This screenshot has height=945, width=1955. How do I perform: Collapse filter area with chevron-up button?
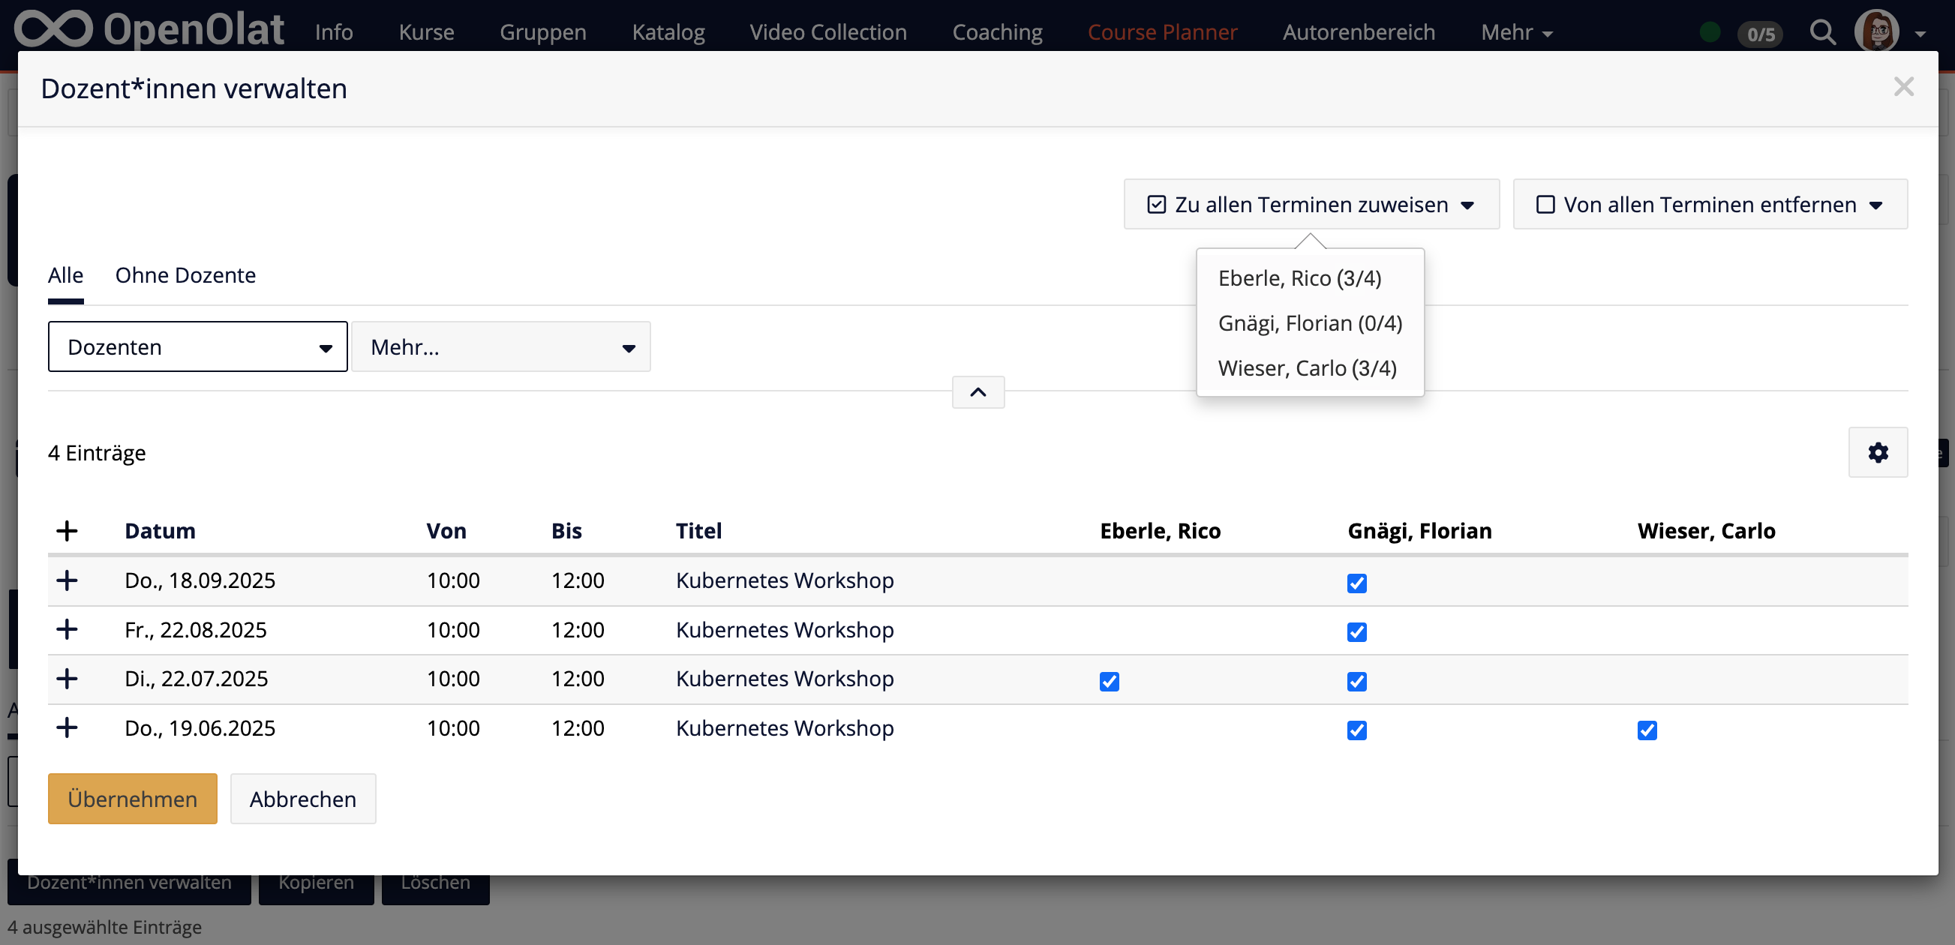point(977,392)
